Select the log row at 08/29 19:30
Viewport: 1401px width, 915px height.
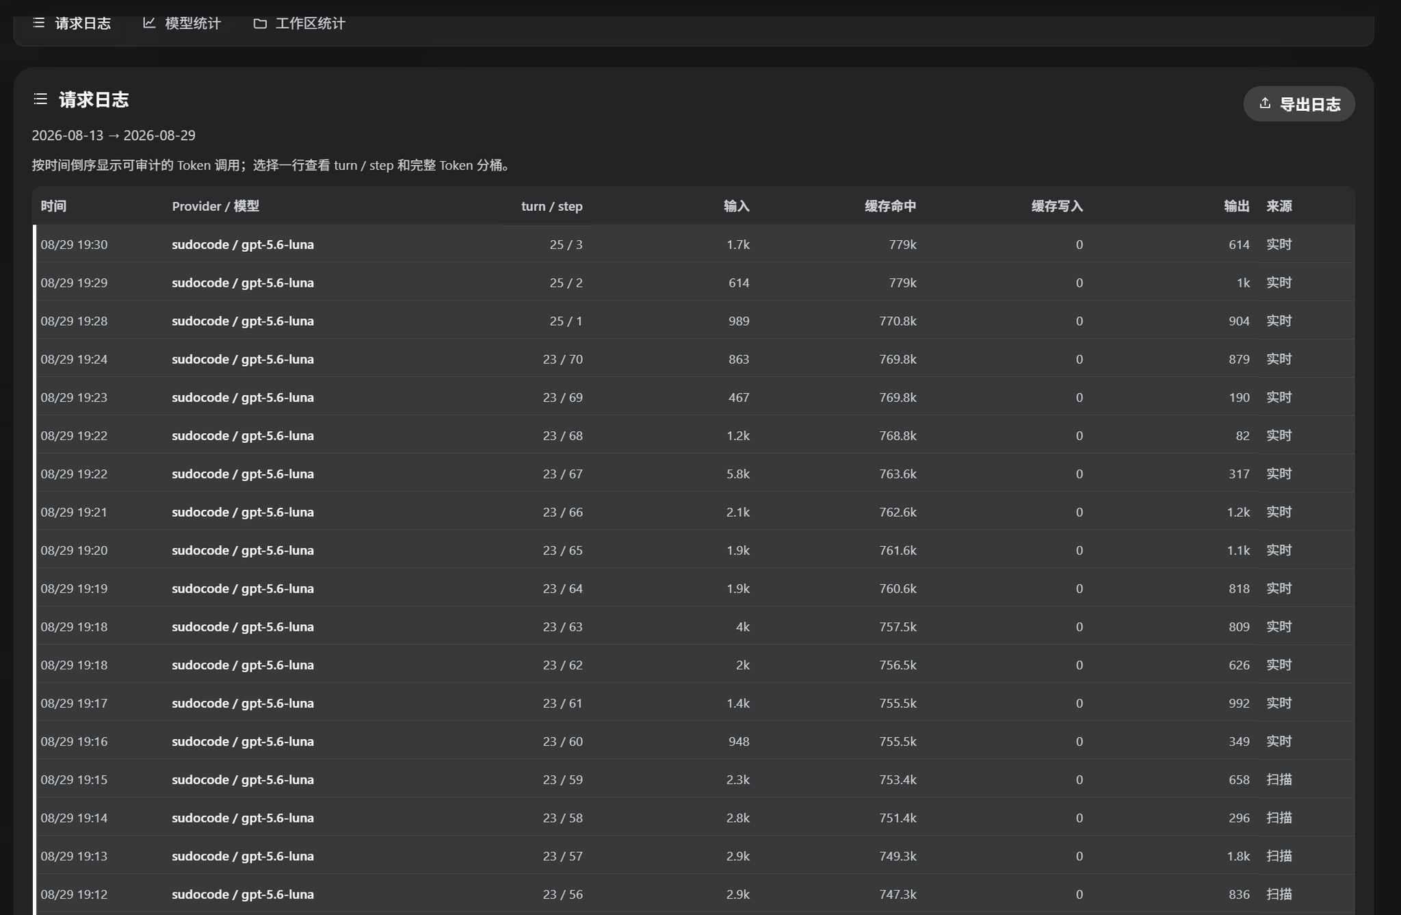click(x=694, y=244)
